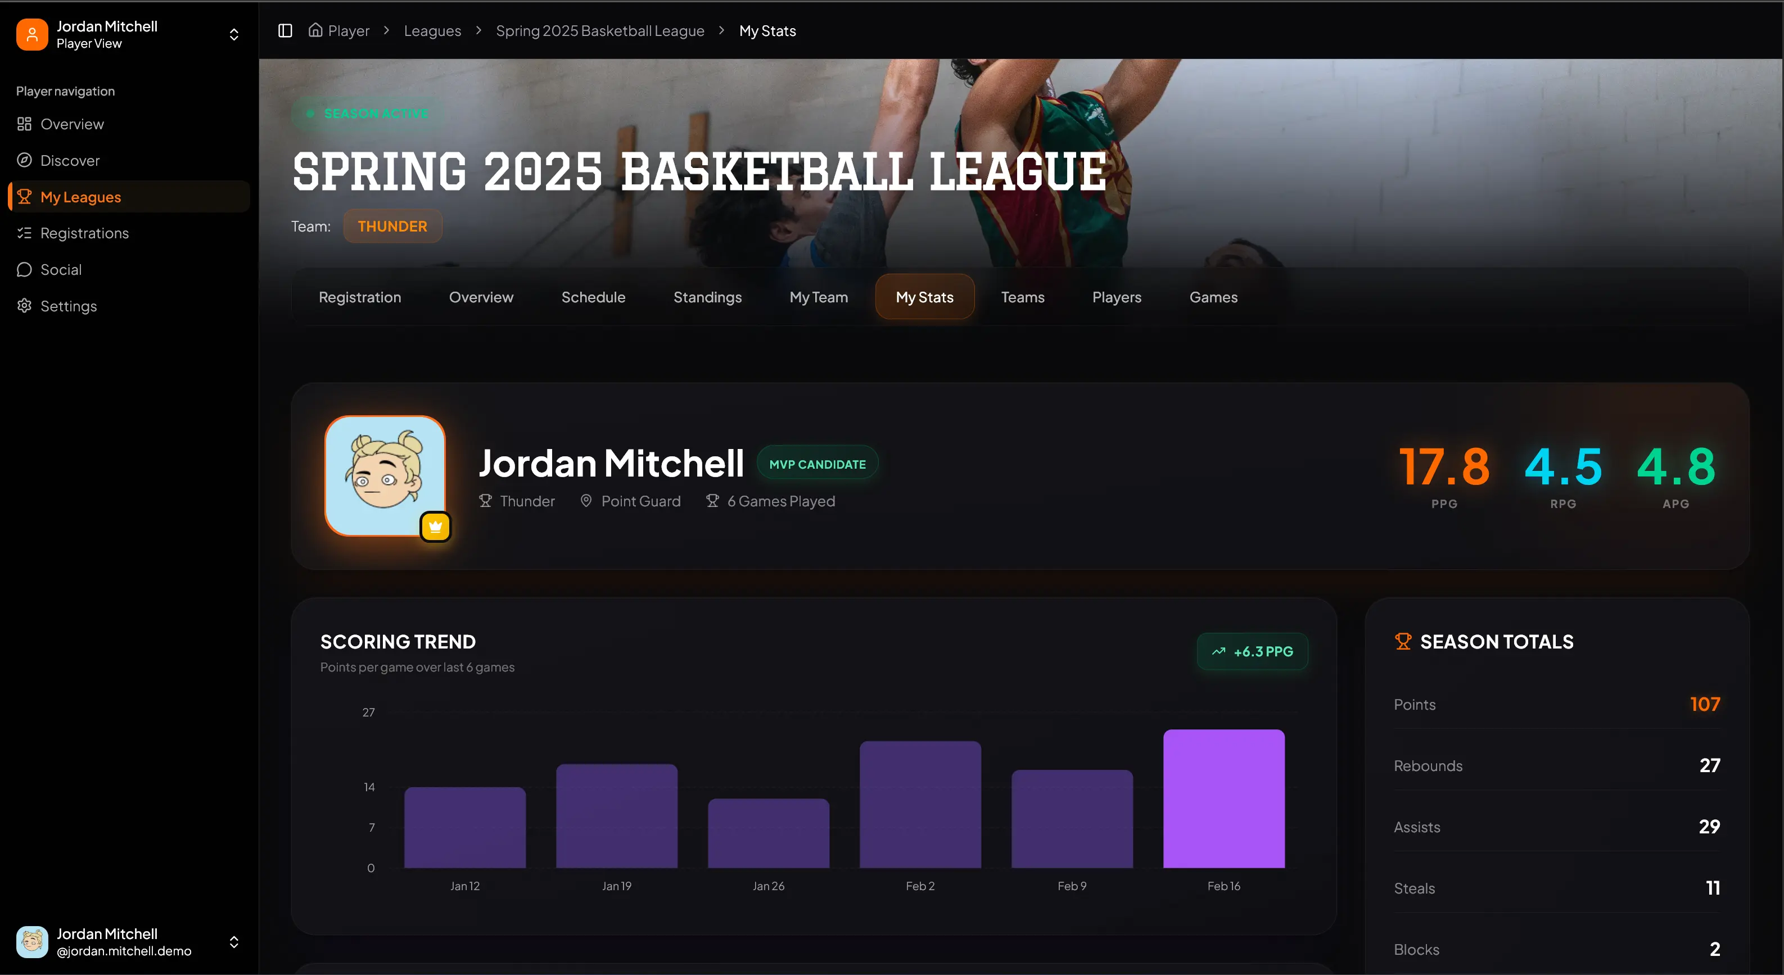Click the My Leagues trophy icon
1784x975 pixels.
click(25, 197)
